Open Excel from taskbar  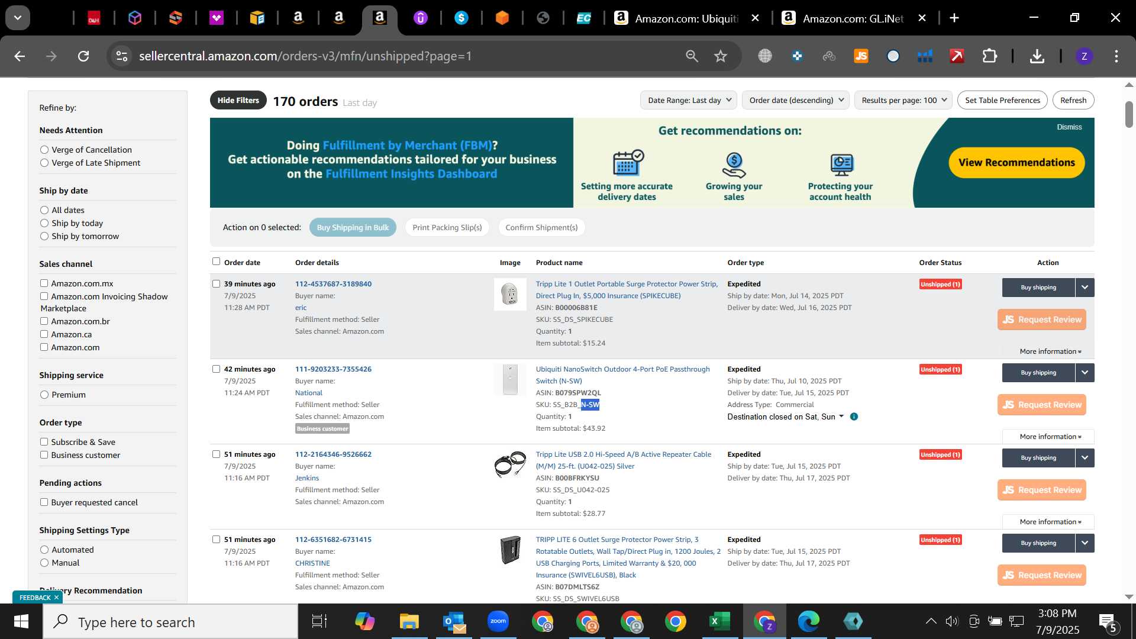click(719, 622)
